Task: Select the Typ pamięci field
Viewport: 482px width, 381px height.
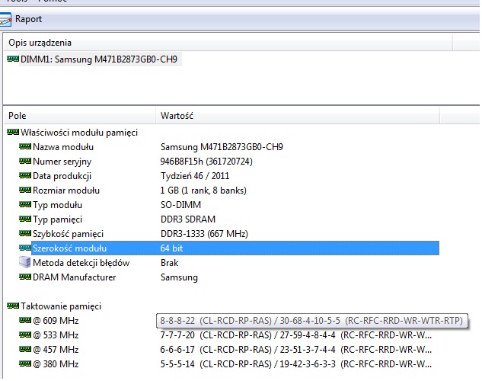Action: [x=57, y=219]
